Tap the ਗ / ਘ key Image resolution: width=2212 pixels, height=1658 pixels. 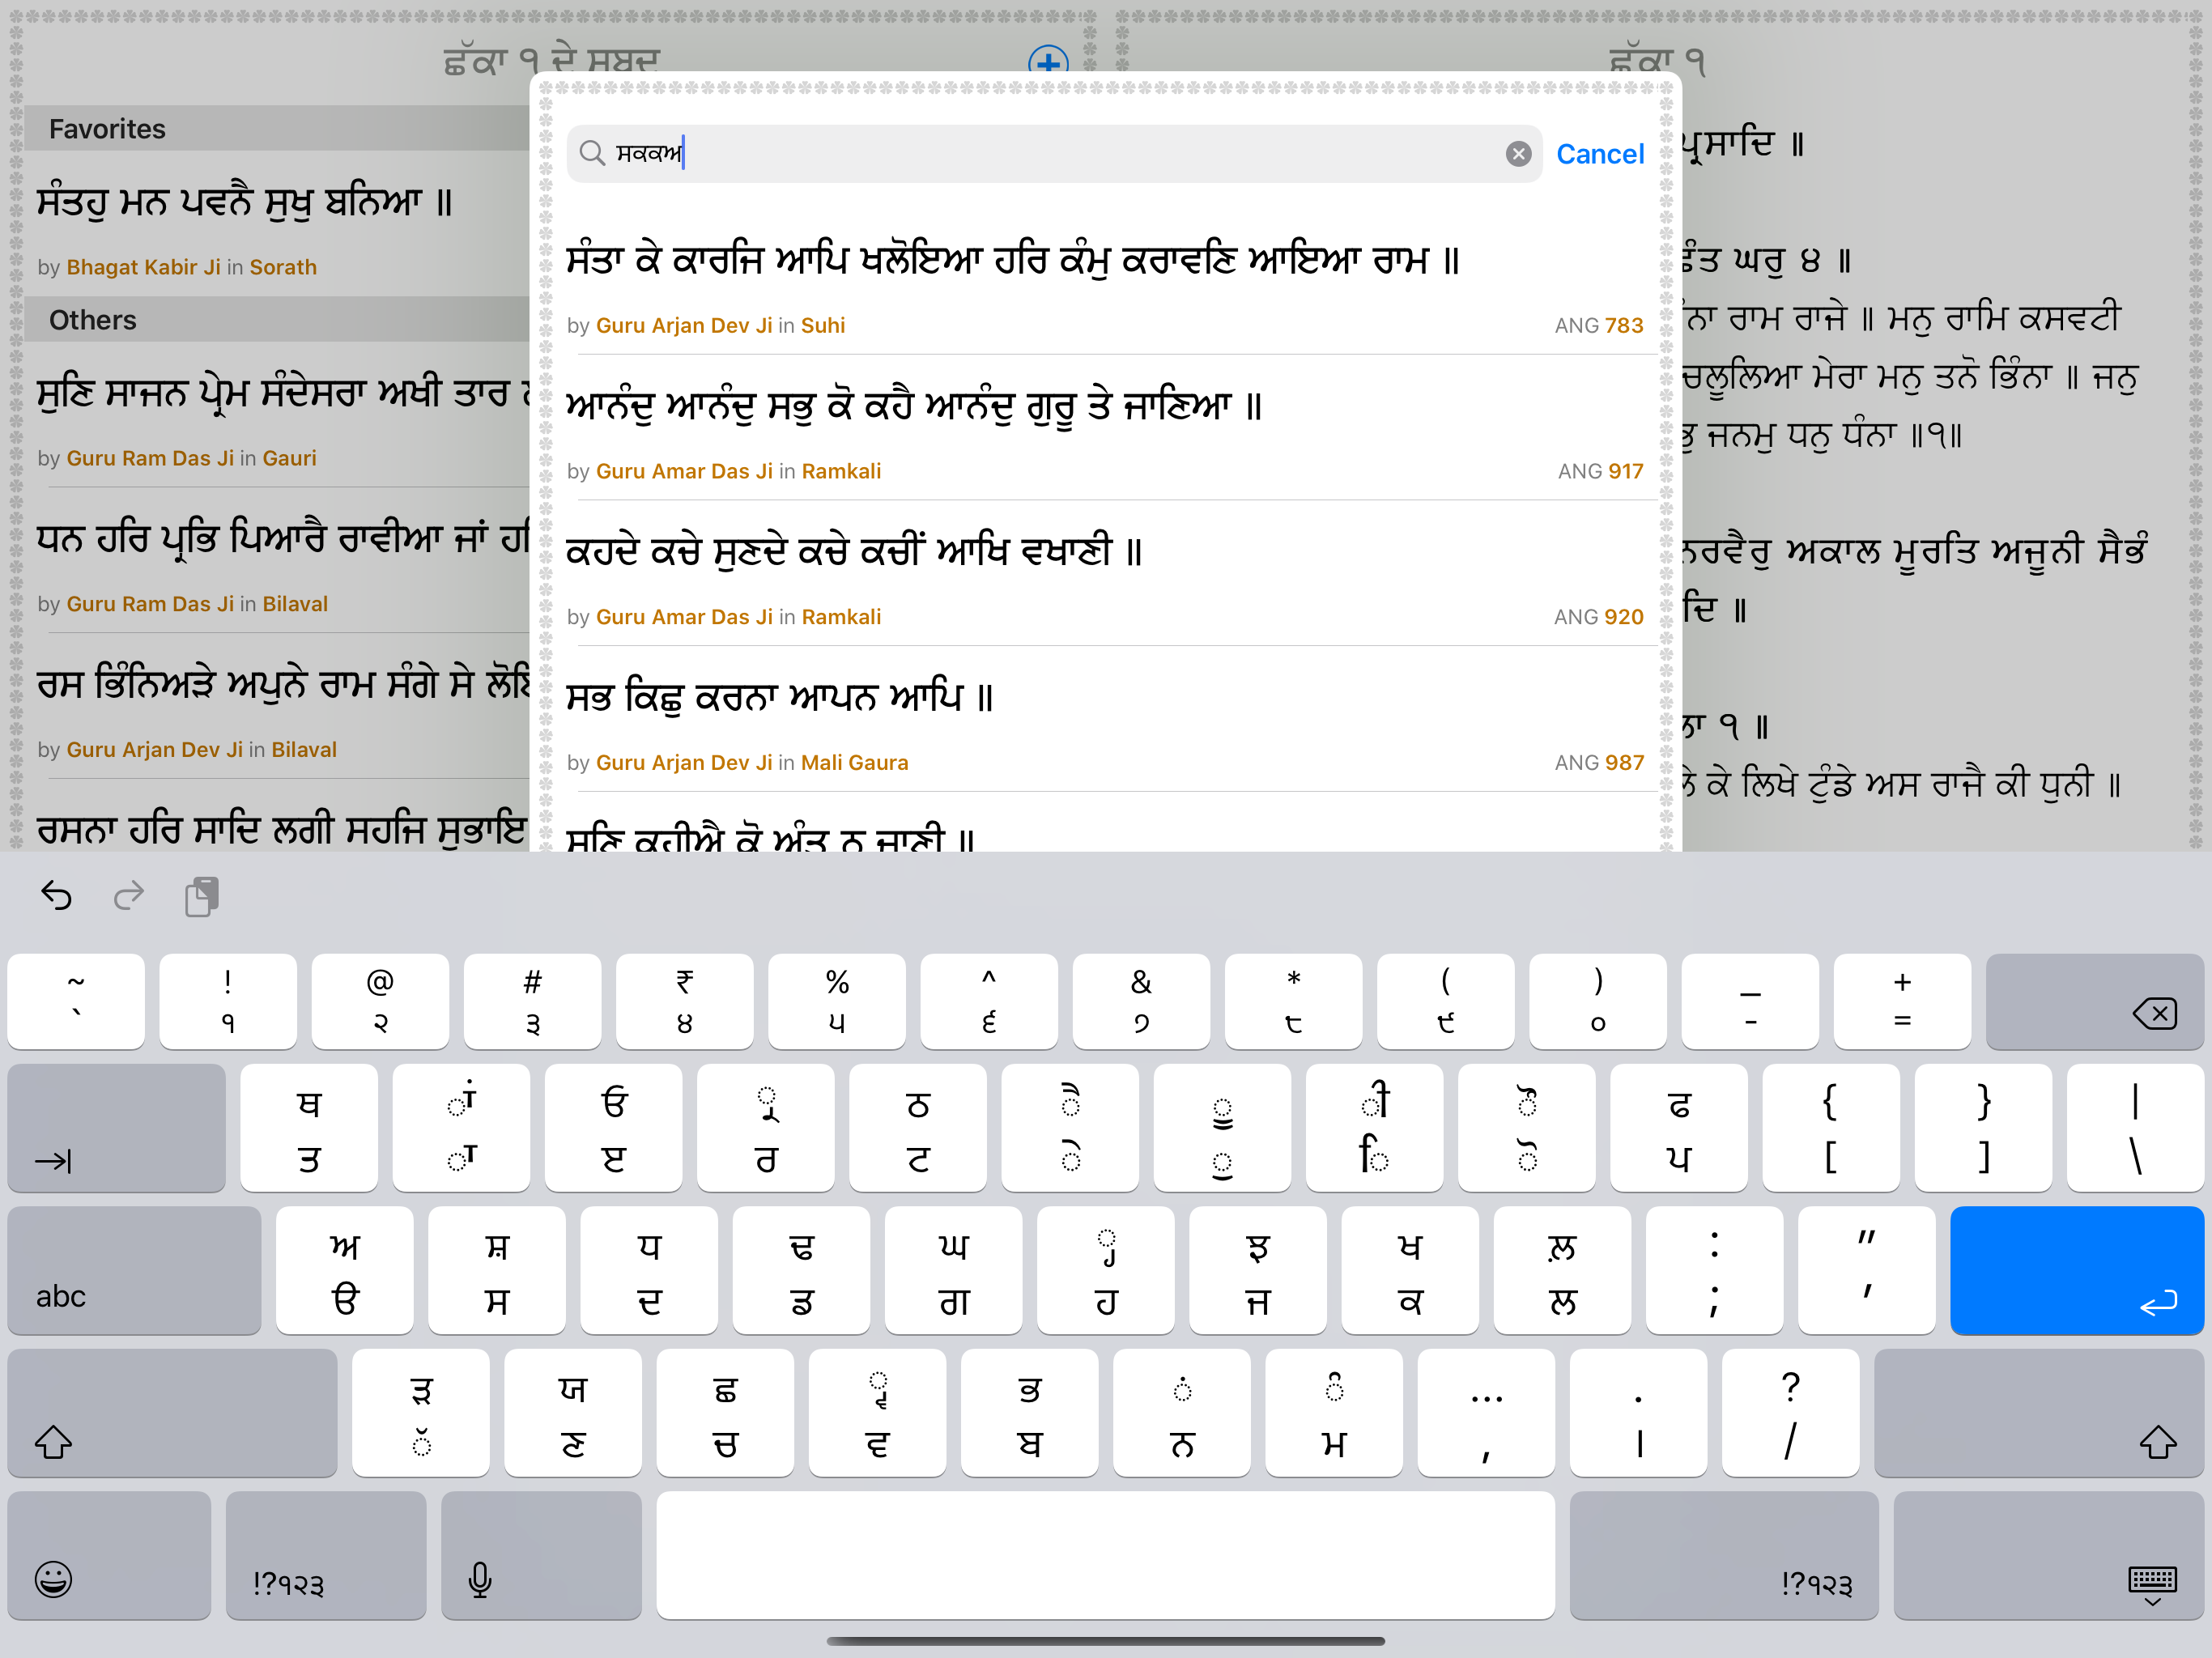click(954, 1270)
